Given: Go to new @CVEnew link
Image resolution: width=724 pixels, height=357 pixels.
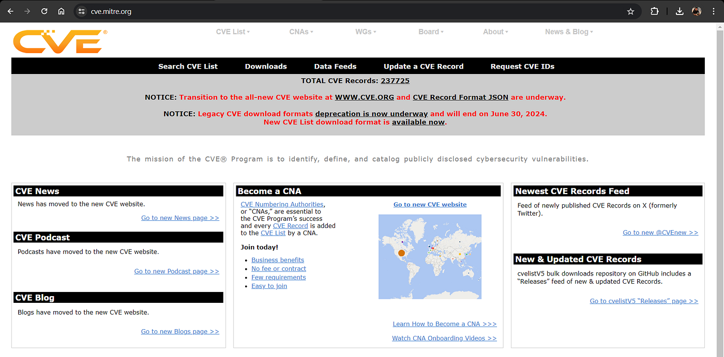Looking at the screenshot, I should pyautogui.click(x=660, y=232).
